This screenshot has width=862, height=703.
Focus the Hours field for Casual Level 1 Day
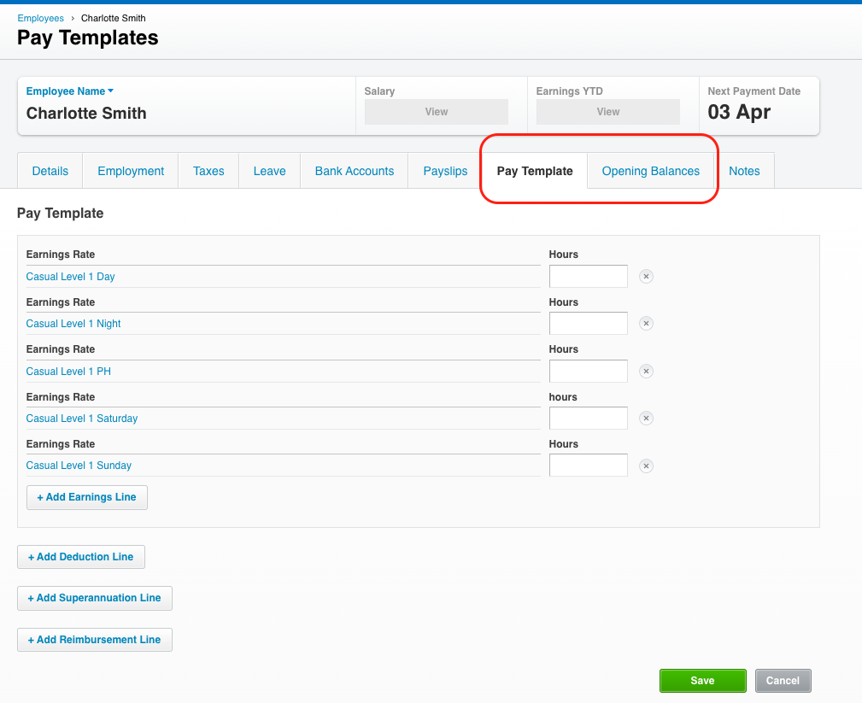pos(589,277)
